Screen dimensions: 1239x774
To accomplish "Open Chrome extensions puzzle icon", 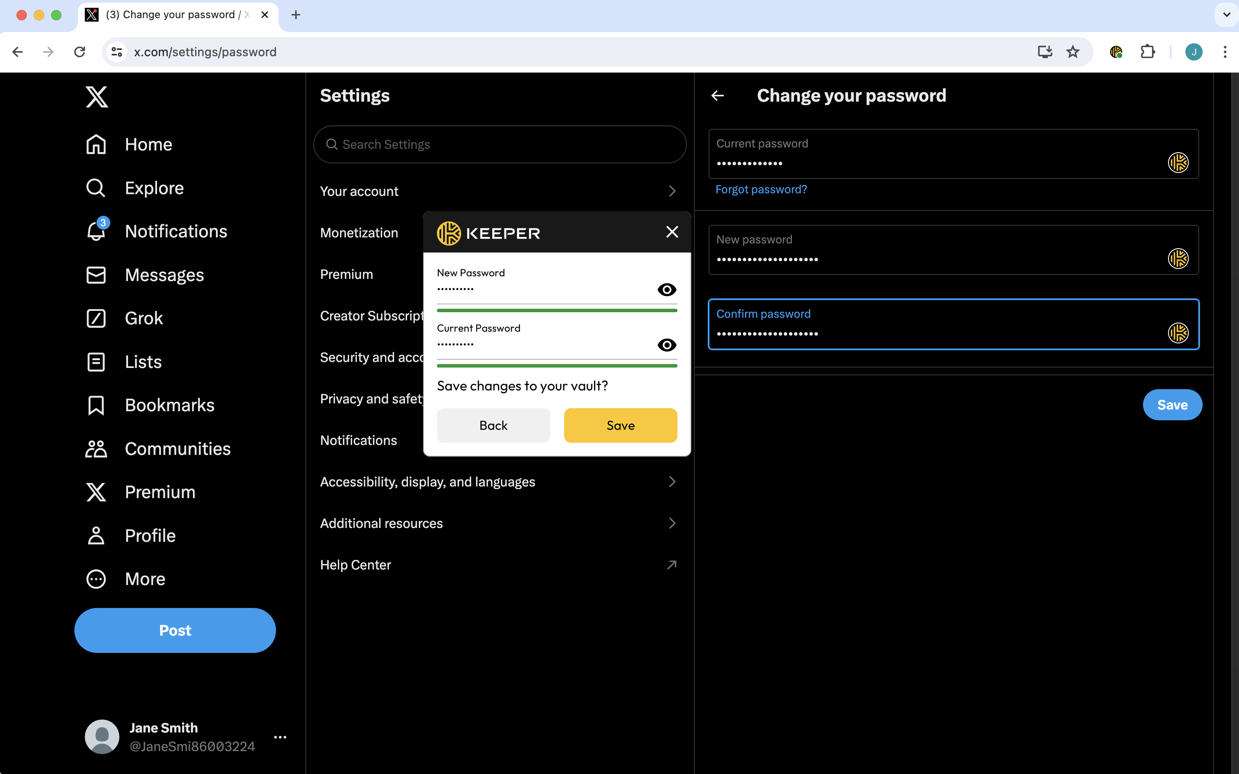I will point(1147,52).
